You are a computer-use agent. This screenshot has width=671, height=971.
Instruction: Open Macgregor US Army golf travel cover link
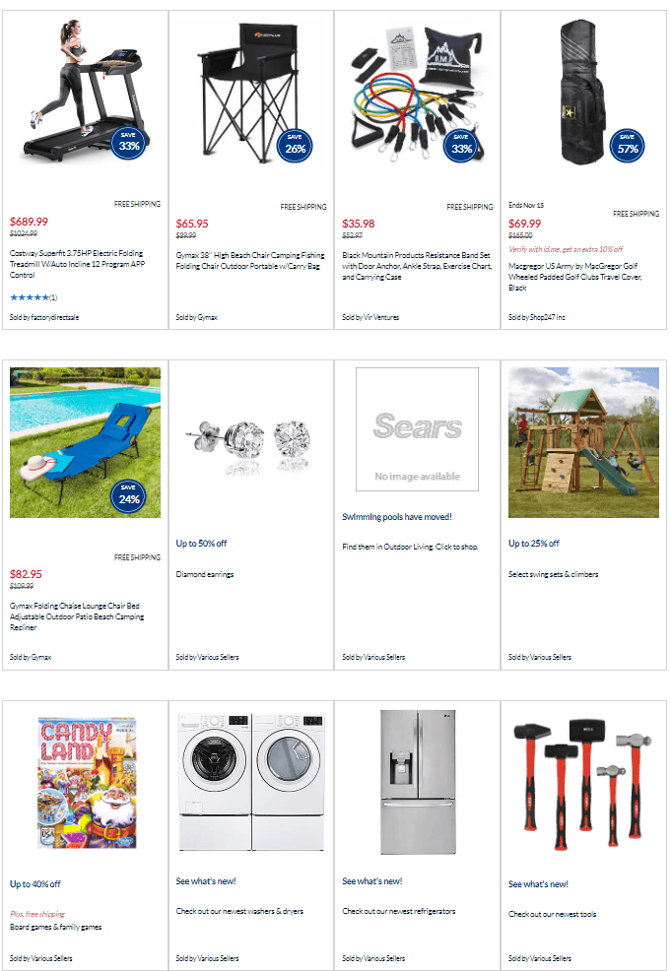point(575,277)
